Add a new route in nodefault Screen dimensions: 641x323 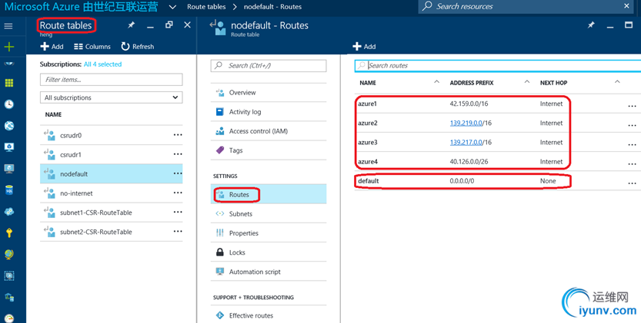[364, 47]
